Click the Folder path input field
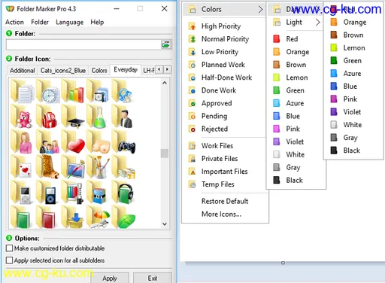385x283 pixels. click(83, 44)
